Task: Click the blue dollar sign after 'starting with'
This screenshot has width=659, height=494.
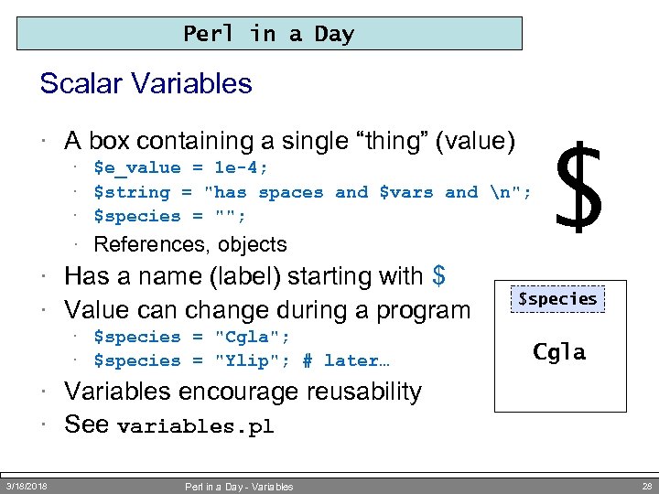Action: tap(438, 275)
